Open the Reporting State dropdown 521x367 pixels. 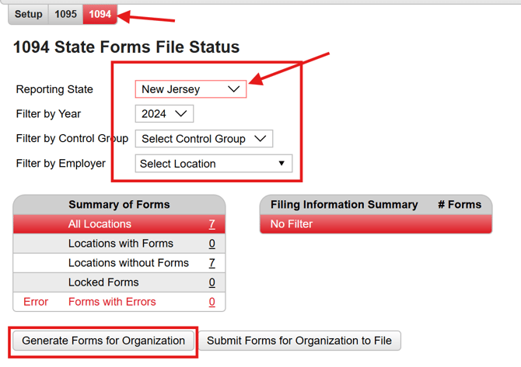pyautogui.click(x=191, y=89)
